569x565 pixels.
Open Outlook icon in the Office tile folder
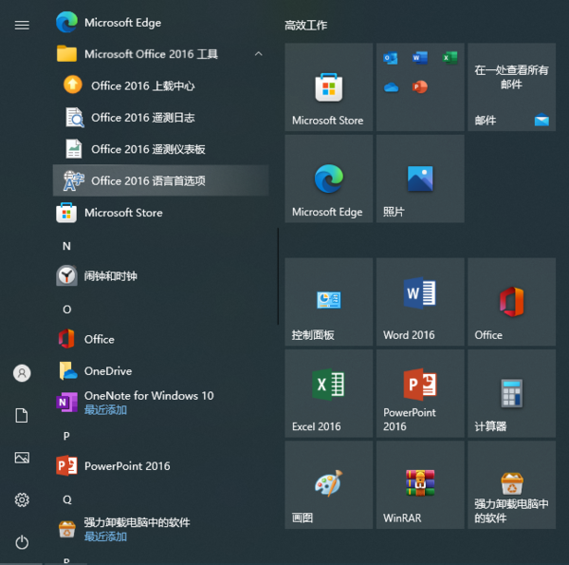pyautogui.click(x=391, y=58)
